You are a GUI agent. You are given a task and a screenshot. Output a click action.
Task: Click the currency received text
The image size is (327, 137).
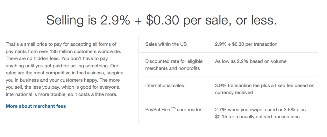234,92
